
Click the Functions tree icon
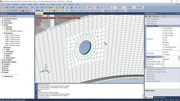pyautogui.click(x=4, y=54)
